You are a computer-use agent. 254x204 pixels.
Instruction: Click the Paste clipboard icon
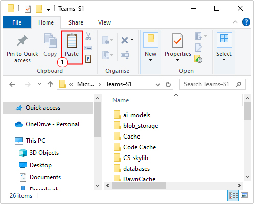[72, 40]
